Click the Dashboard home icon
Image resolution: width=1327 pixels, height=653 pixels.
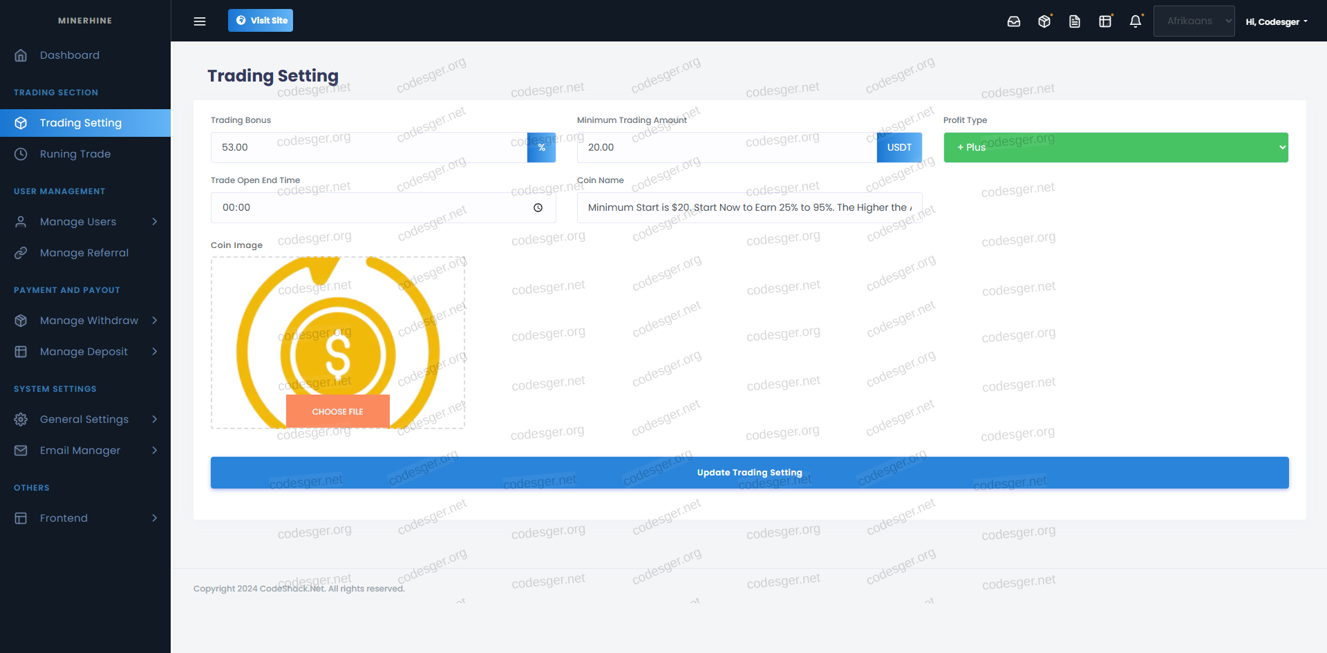(x=21, y=55)
